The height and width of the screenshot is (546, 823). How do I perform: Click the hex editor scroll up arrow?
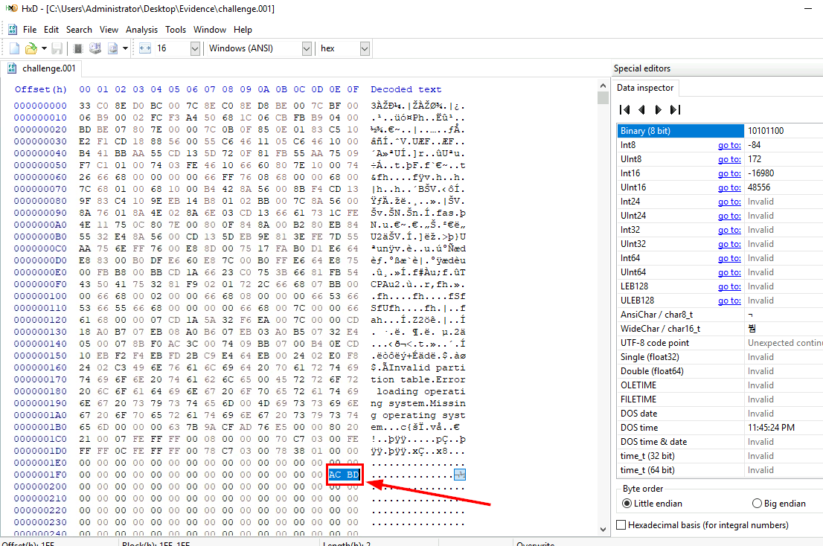(x=603, y=86)
